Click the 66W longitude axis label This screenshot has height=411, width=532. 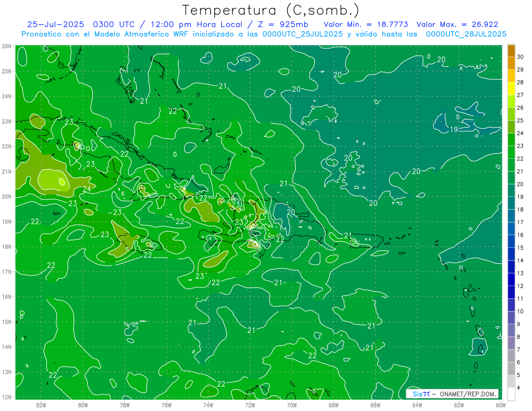pyautogui.click(x=376, y=405)
